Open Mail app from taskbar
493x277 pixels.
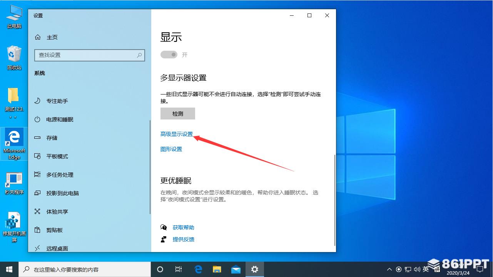coord(236,269)
